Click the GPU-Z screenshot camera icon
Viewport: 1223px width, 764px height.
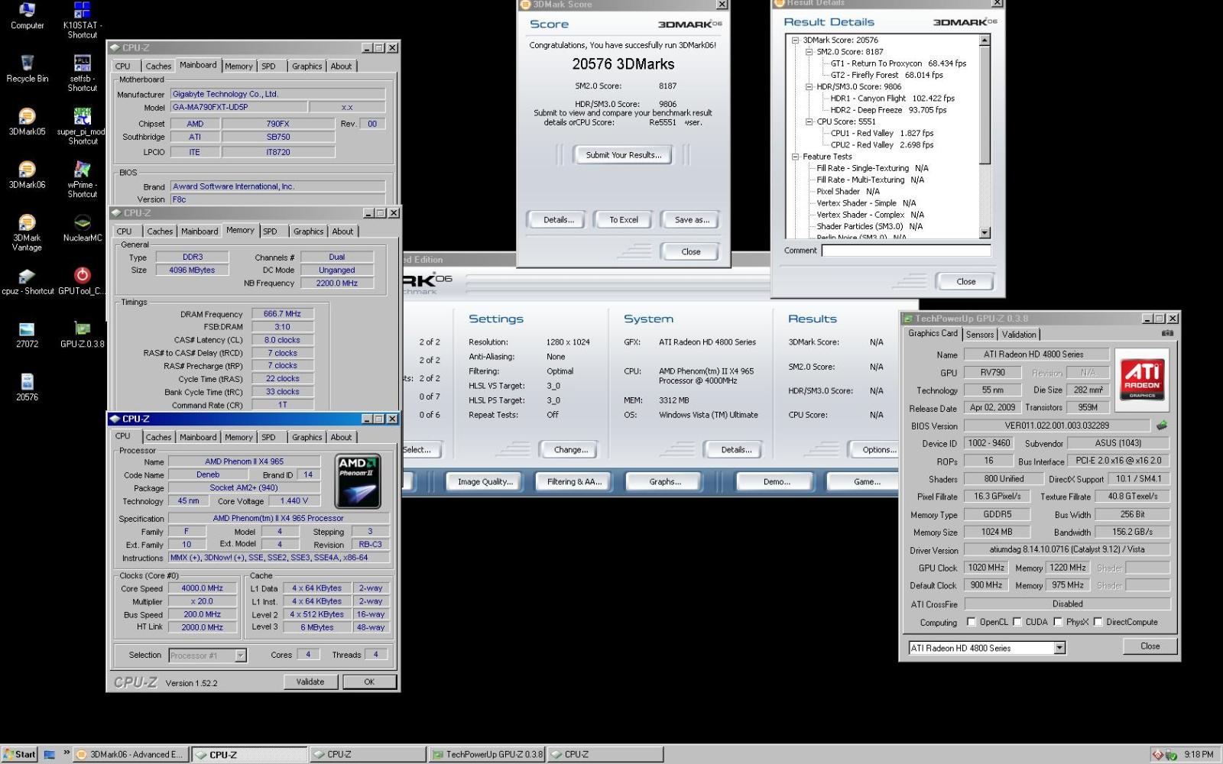pyautogui.click(x=1167, y=333)
